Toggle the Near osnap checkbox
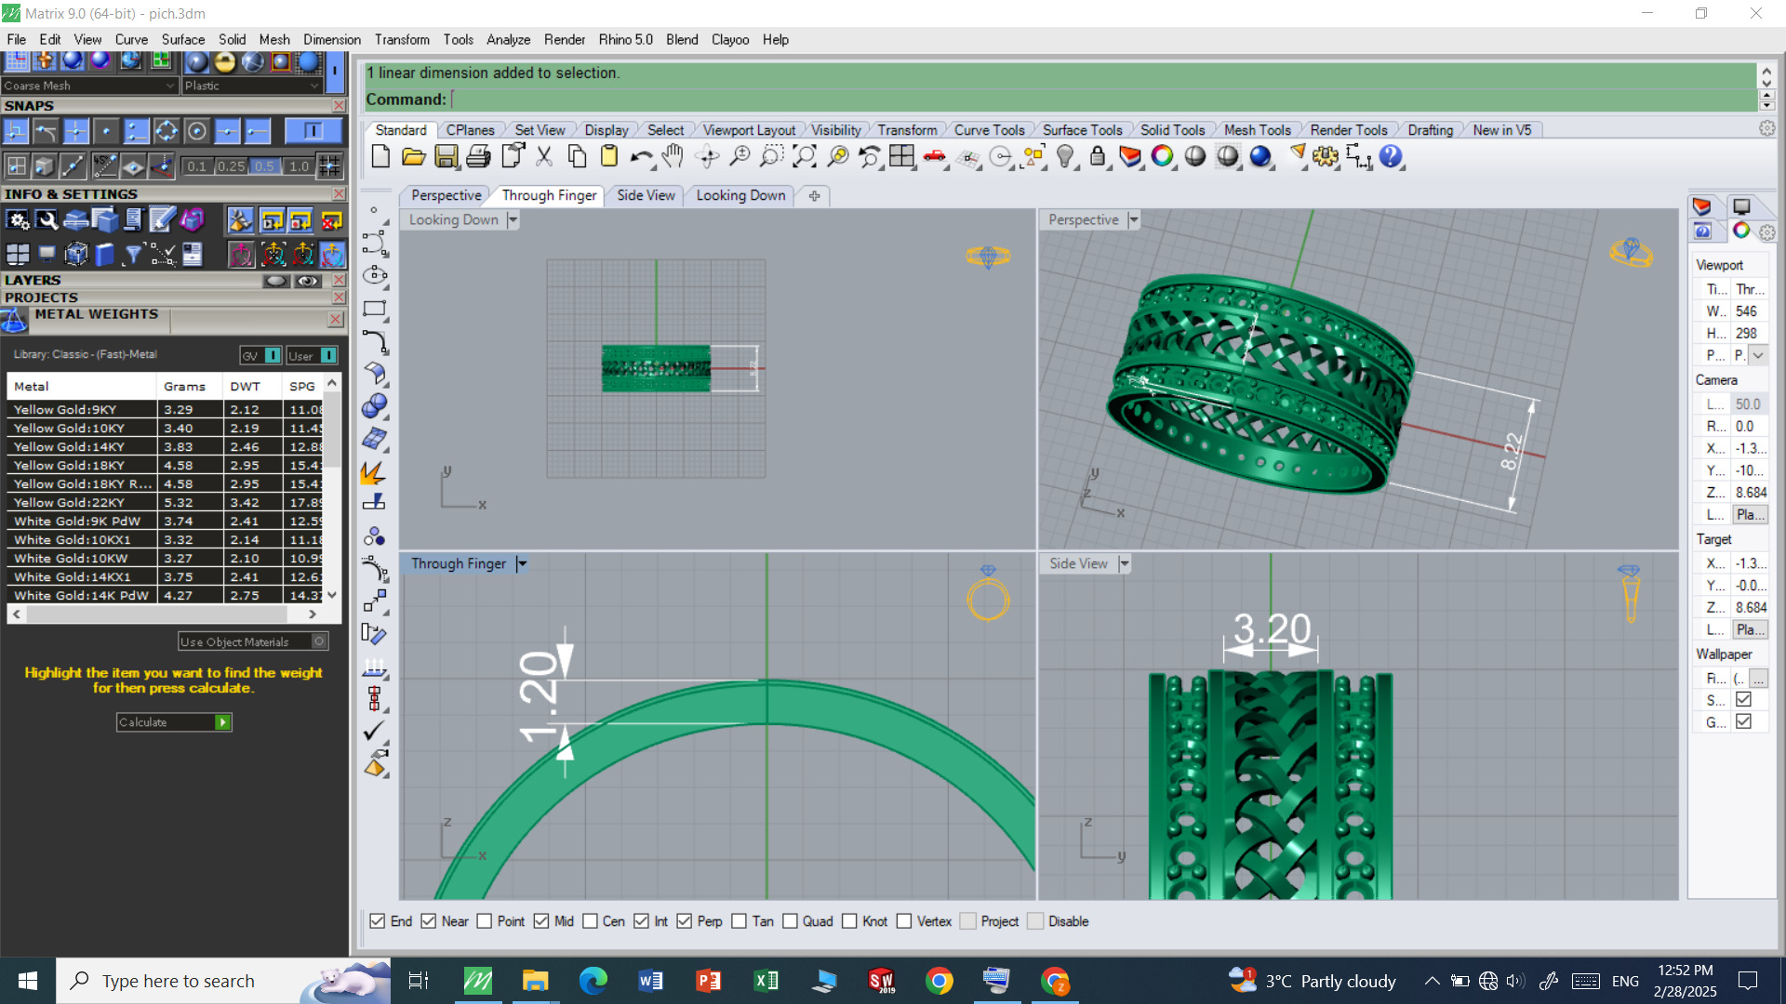 click(x=429, y=921)
